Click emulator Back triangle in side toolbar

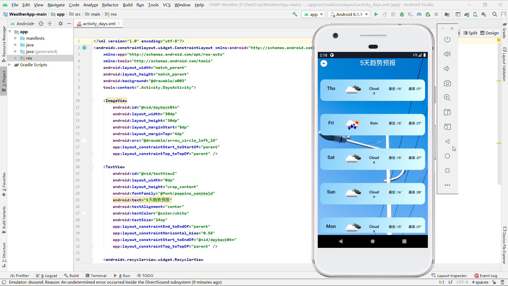pyautogui.click(x=447, y=141)
